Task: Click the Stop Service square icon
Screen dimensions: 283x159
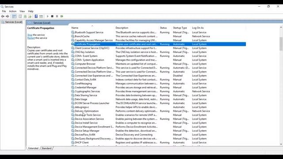Action: [52, 16]
